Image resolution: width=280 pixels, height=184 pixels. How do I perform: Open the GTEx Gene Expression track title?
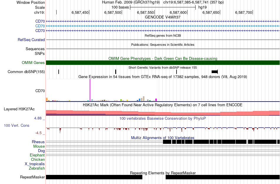(163, 77)
